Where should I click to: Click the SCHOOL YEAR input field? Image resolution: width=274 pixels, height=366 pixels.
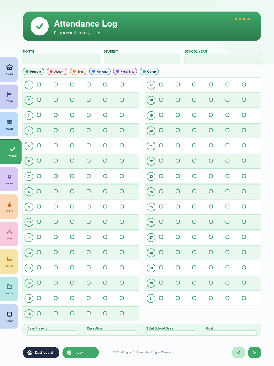[x=223, y=59]
